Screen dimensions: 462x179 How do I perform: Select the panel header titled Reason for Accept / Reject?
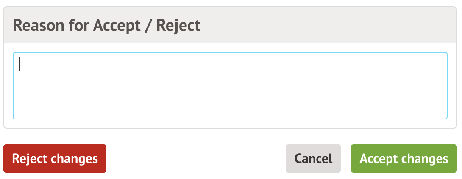click(x=107, y=26)
